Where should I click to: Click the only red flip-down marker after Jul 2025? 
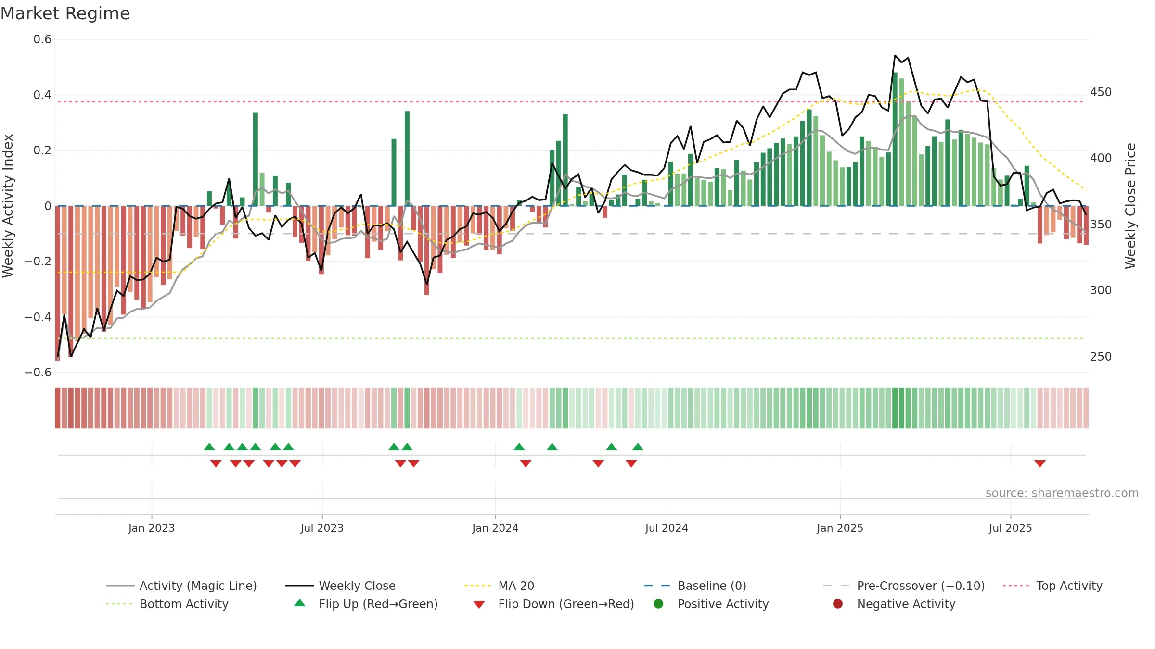coord(1040,463)
